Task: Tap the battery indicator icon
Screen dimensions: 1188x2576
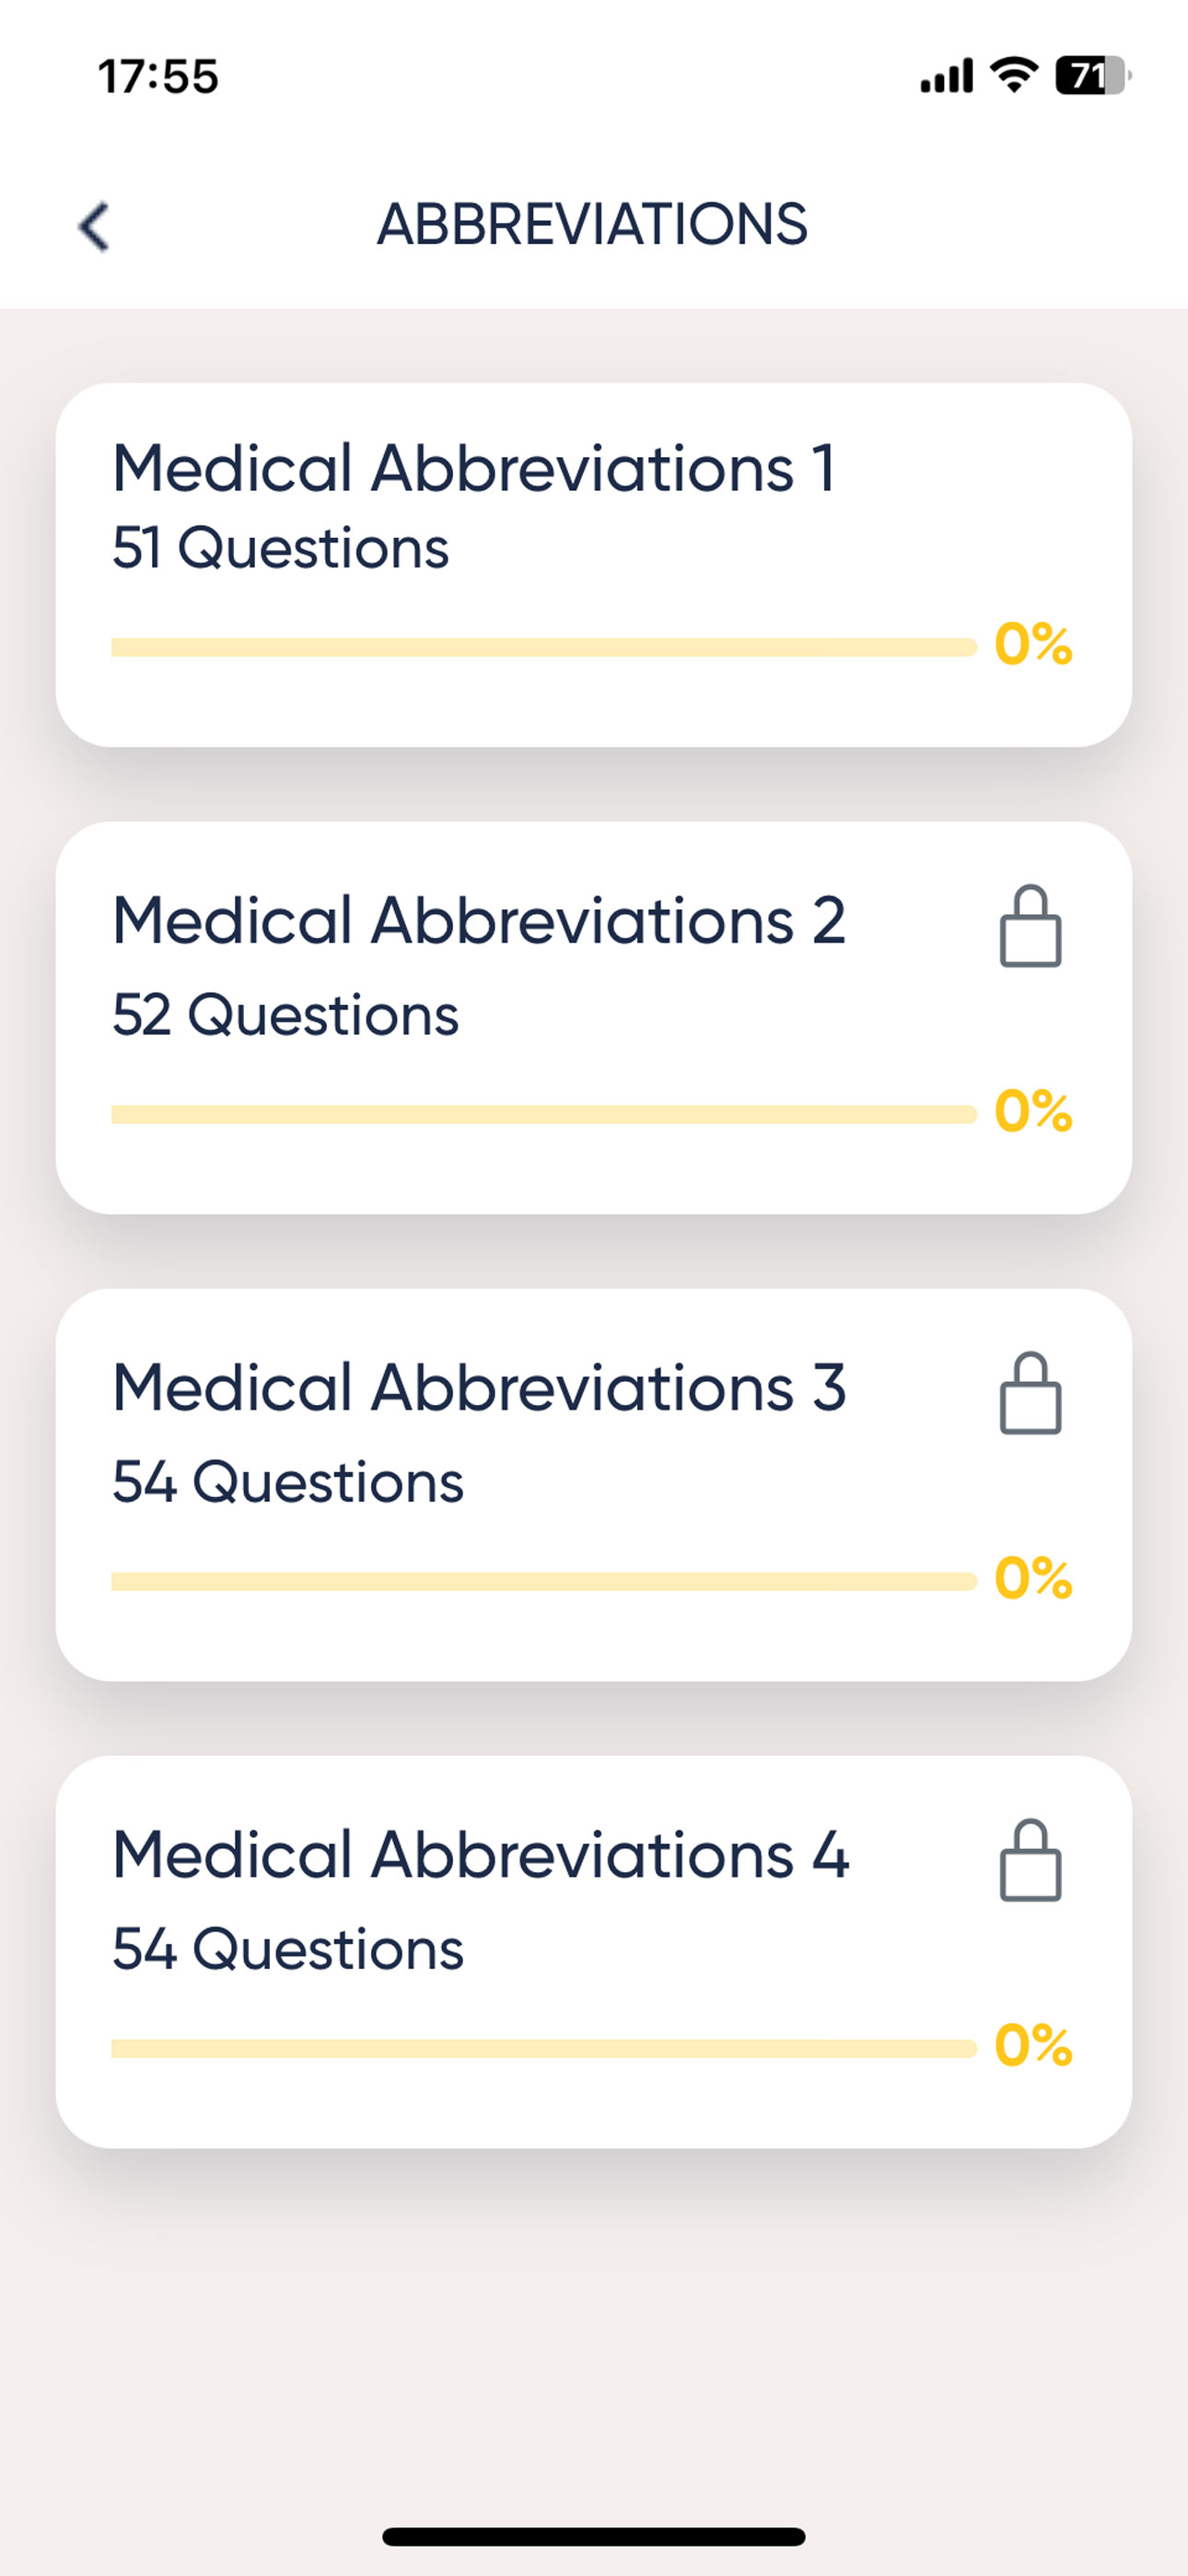Action: tap(1093, 75)
